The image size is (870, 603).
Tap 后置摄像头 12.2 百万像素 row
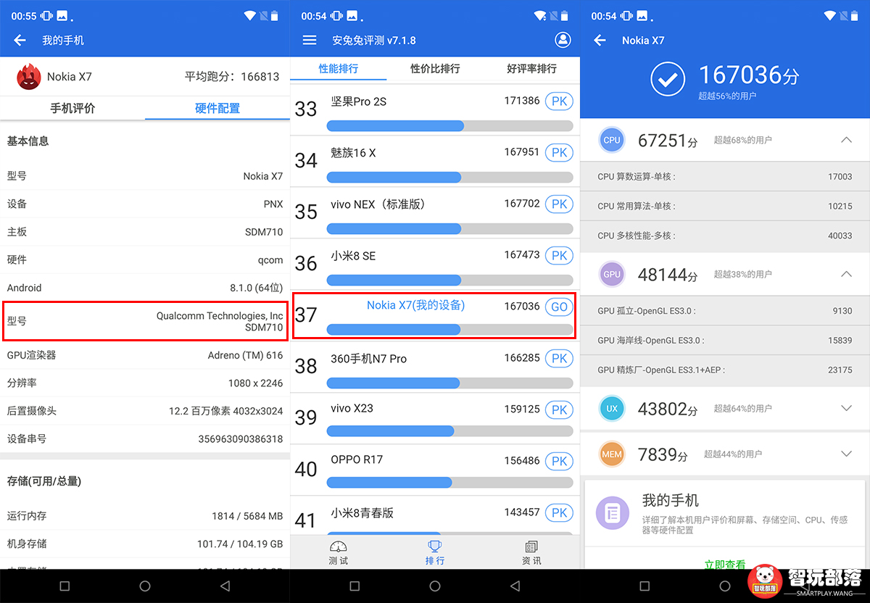pyautogui.click(x=145, y=411)
